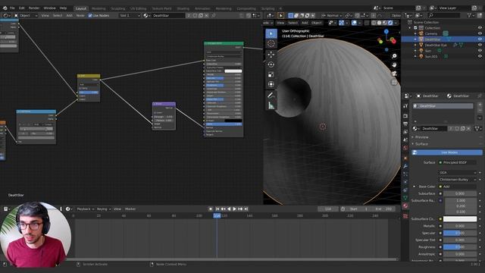Adjust the Roughness slider in properties

point(460,247)
